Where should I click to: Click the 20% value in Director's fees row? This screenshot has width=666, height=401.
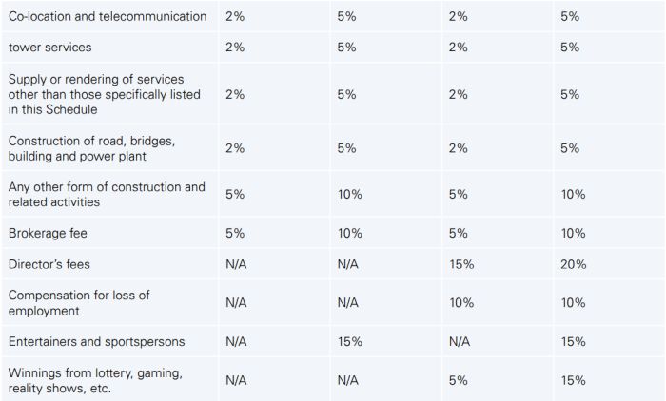[573, 263]
